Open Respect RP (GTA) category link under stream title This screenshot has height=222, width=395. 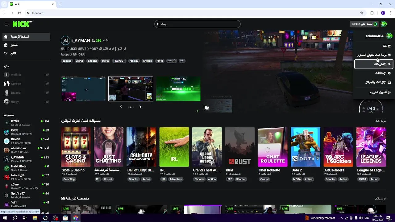pos(73,55)
